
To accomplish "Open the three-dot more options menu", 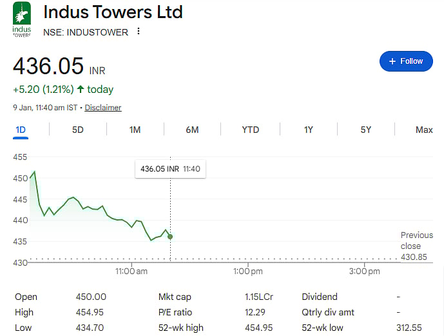I will tap(138, 32).
